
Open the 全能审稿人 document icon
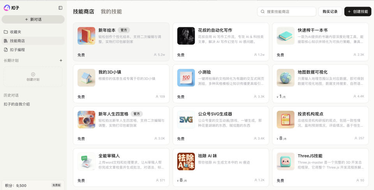[x=86, y=162]
